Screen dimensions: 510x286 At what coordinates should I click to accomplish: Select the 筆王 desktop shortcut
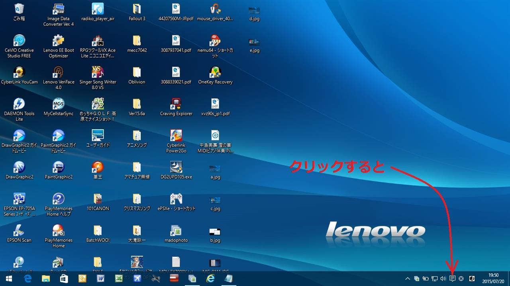click(x=98, y=170)
